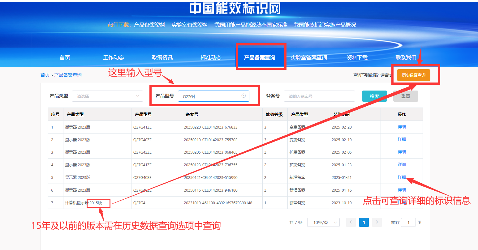Go to the next results page

377,222
